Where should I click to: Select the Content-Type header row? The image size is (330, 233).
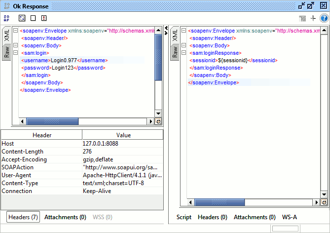82,183
